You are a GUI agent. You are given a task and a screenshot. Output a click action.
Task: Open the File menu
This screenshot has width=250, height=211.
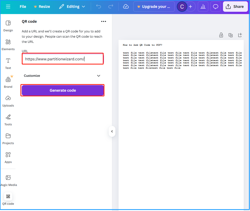[23, 7]
